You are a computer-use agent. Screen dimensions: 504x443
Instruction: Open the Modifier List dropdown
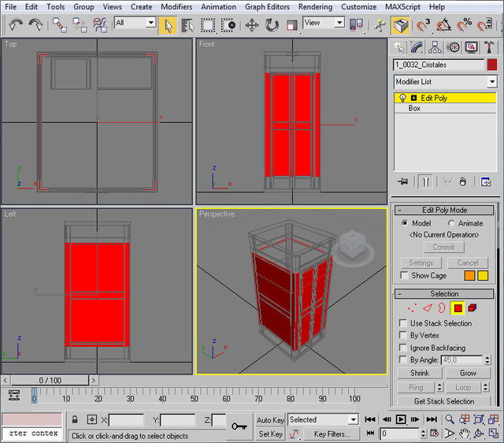[x=492, y=82]
